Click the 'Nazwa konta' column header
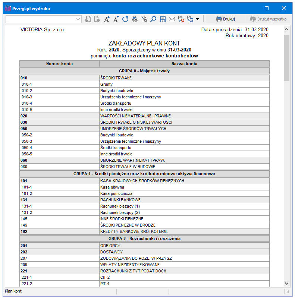This screenshot has height=300, width=295. coord(184,64)
